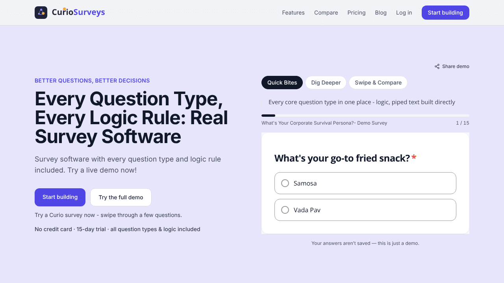This screenshot has height=283, width=504.
Task: Click the CurioSurveys logo icon
Action: pyautogui.click(x=41, y=13)
